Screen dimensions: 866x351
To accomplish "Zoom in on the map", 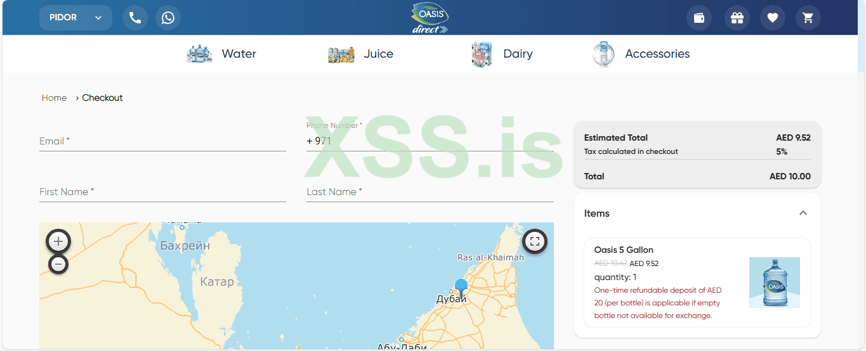I will click(58, 241).
